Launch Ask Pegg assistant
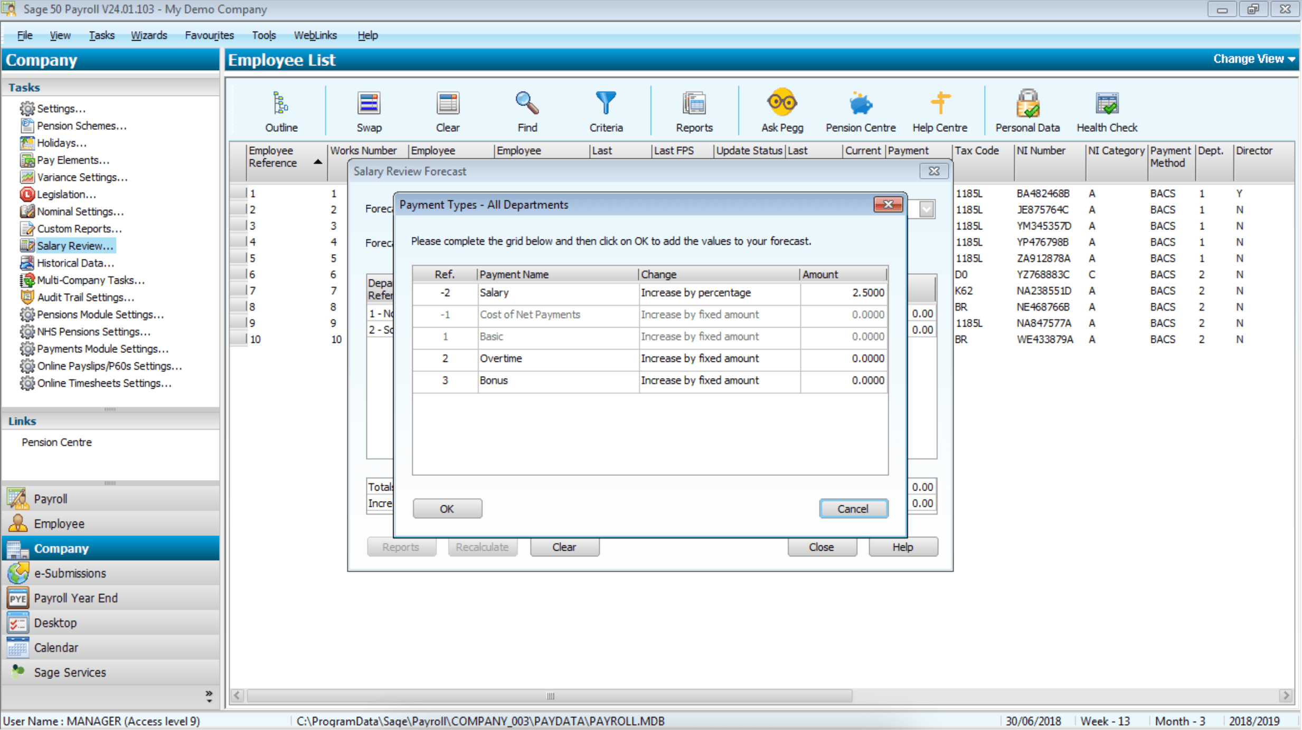Viewport: 1302px width, 730px height. 782,111
